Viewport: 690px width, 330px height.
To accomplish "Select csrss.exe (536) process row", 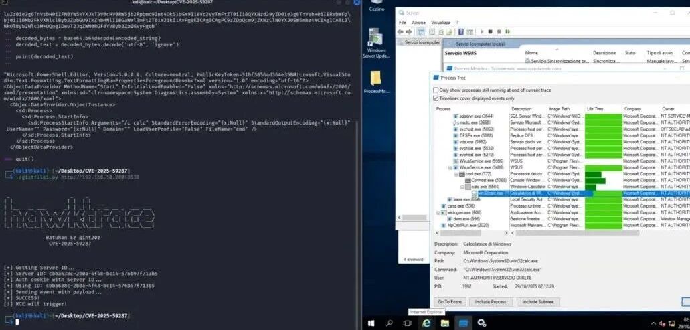I will (x=460, y=206).
